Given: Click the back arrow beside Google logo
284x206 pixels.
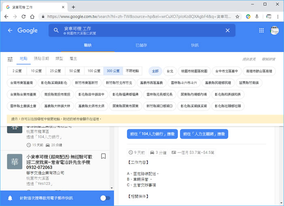Looking at the screenshot, I should coord(10,30).
